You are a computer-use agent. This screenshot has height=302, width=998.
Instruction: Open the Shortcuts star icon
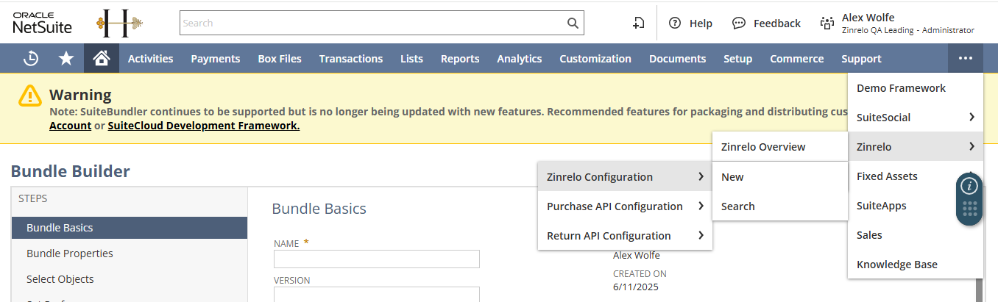[x=66, y=59]
